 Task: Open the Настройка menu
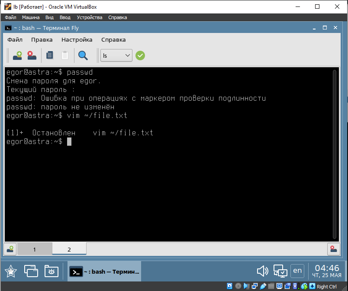(x=77, y=39)
